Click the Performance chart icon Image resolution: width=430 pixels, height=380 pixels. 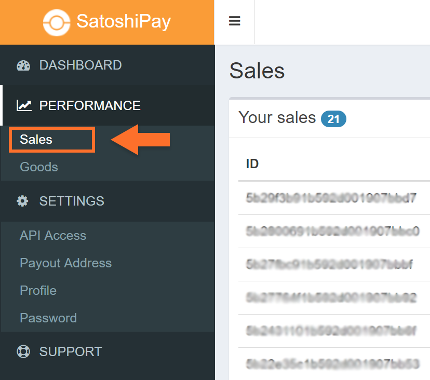coord(24,106)
